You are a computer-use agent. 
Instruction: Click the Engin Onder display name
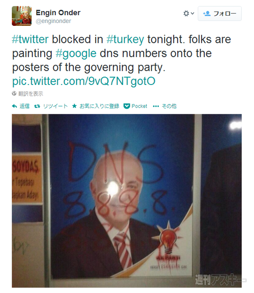click(x=58, y=13)
